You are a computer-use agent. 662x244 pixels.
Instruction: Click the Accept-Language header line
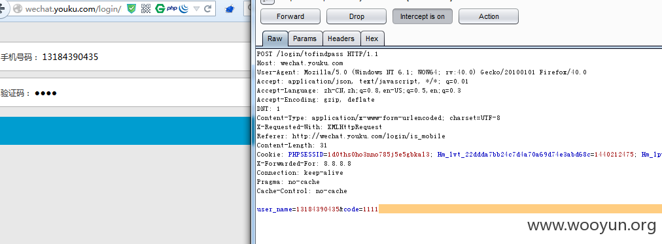point(359,91)
